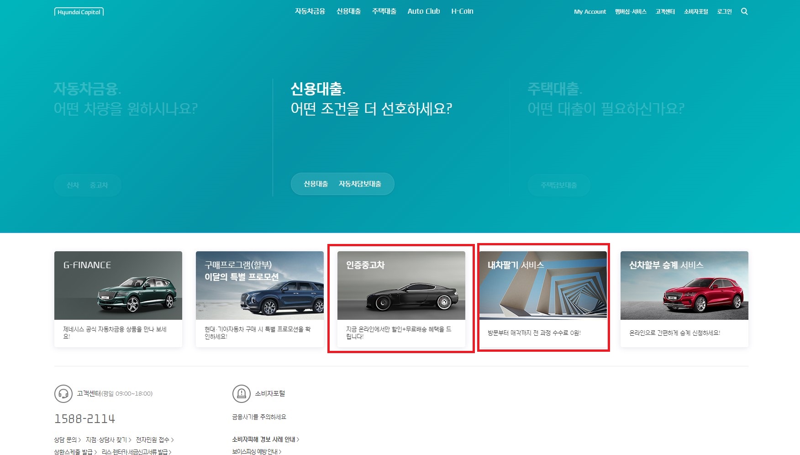This screenshot has width=800, height=455.
Task: Open the G-FINANCE card image
Action: pos(118,286)
